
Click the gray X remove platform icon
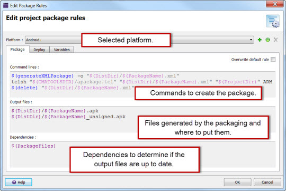(275, 40)
